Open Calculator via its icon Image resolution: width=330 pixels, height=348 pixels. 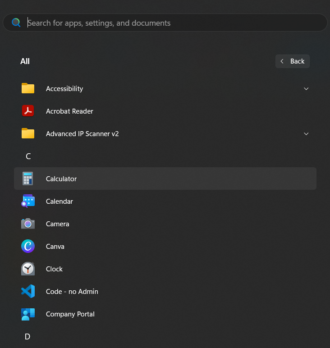28,179
